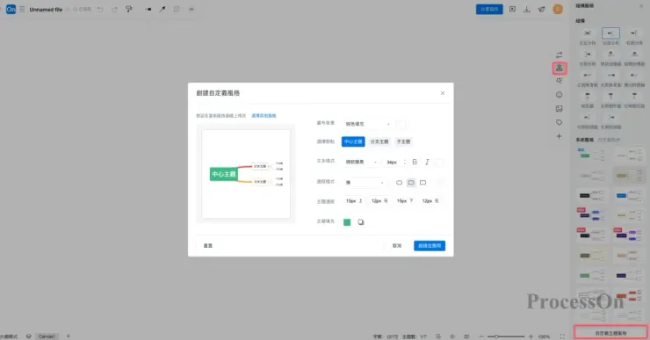Click the blue share button in top bar
The height and width of the screenshot is (340, 650).
point(489,9)
